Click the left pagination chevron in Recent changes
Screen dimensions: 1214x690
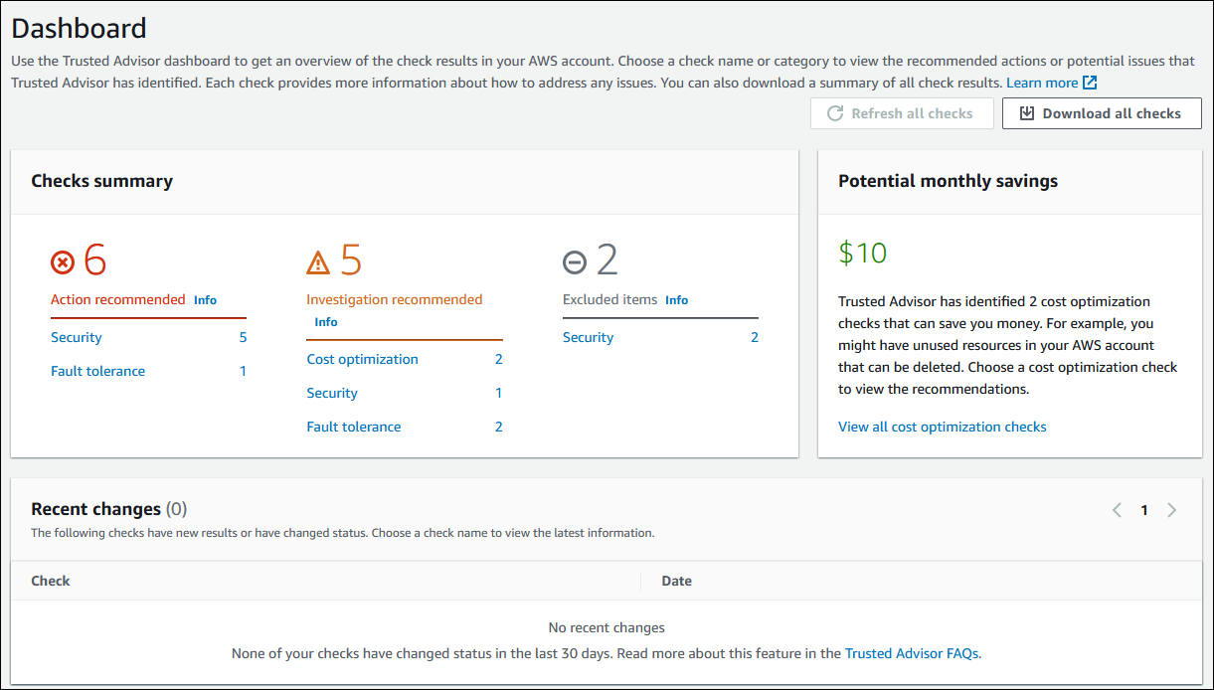(x=1116, y=509)
